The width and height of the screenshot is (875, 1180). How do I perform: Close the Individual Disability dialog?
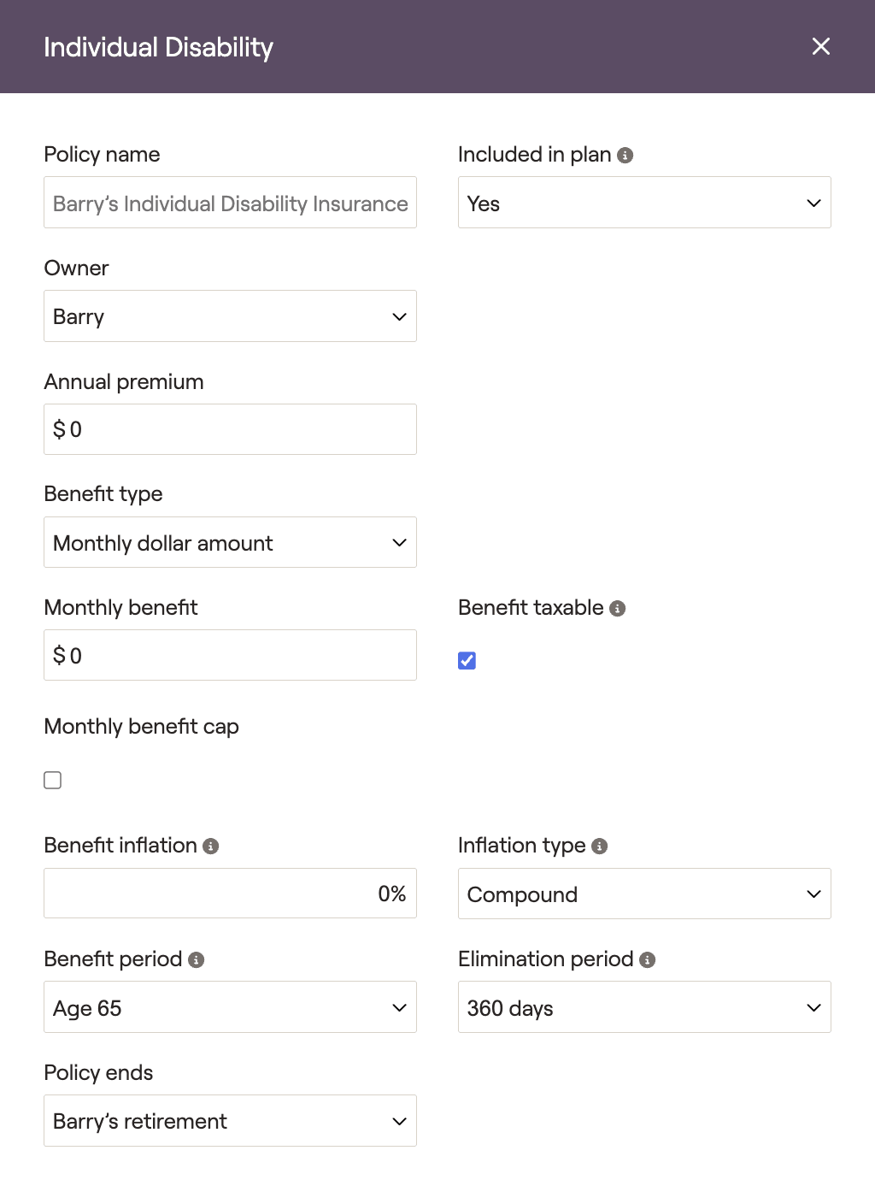821,46
